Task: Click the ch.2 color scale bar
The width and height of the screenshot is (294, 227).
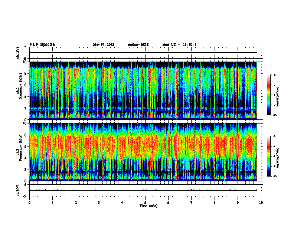Action: click(268, 156)
